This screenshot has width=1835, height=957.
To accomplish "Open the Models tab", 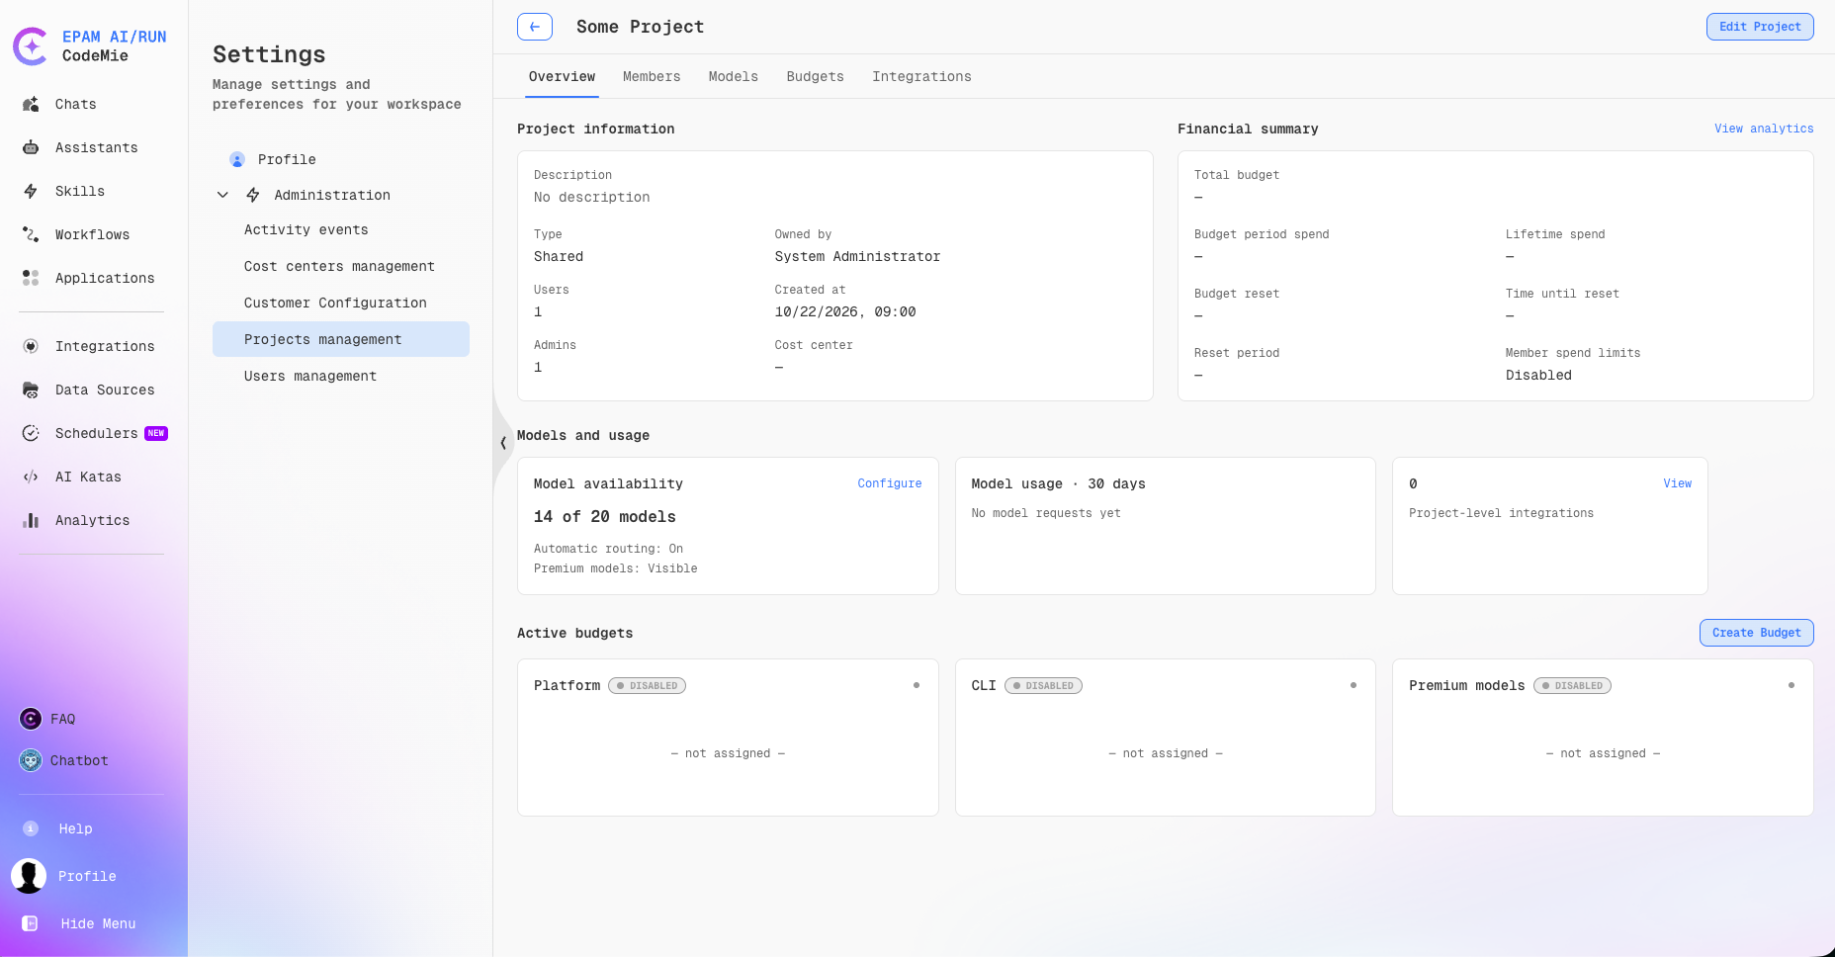I will (x=734, y=76).
